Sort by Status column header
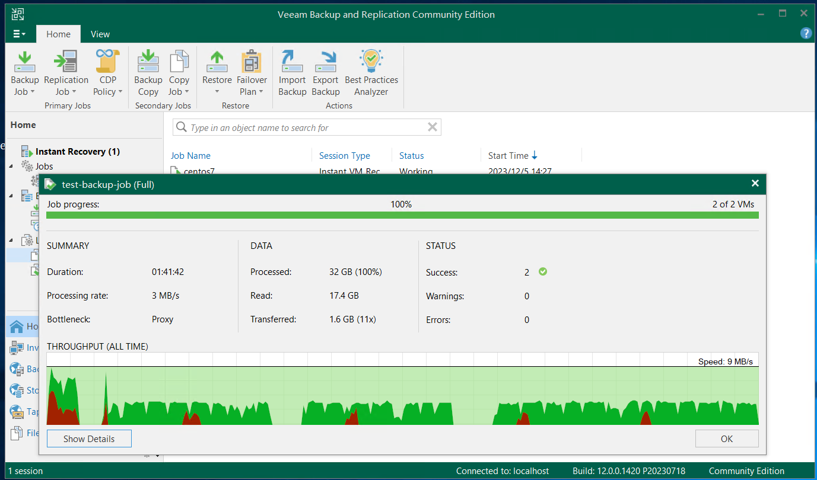This screenshot has width=817, height=480. (x=411, y=155)
